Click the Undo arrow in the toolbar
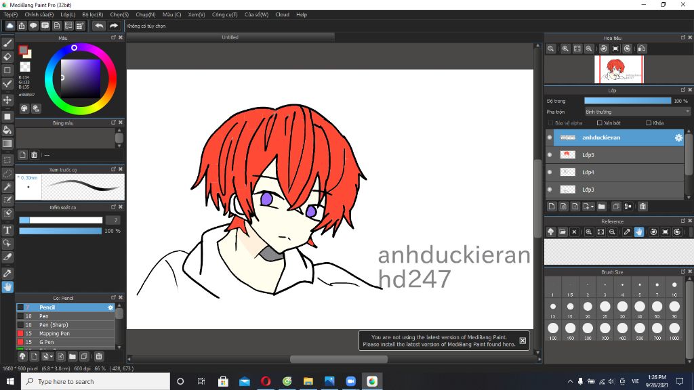This screenshot has width=694, height=390. (99, 26)
